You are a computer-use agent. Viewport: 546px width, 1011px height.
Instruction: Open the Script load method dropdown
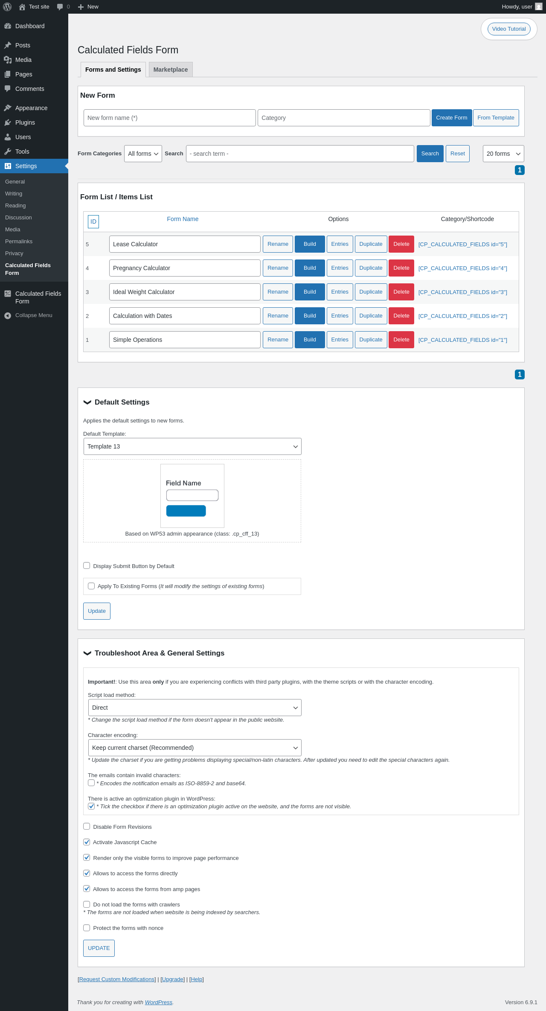[195, 708]
